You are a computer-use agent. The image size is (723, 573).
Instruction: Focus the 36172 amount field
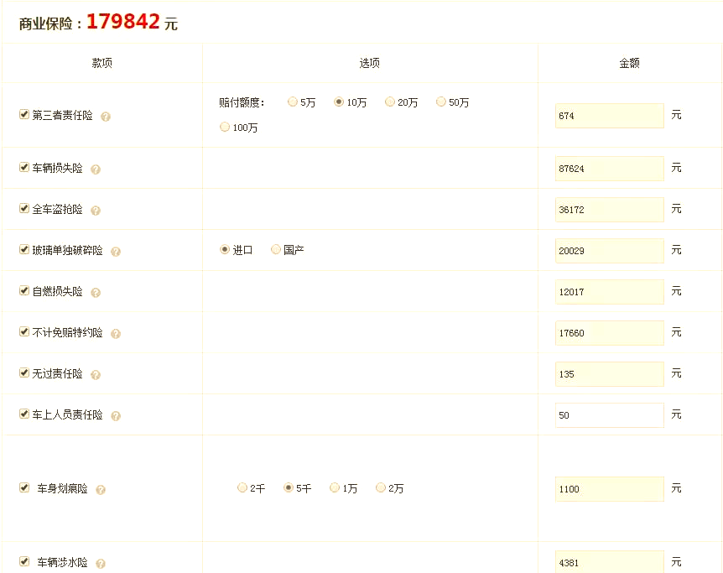610,210
